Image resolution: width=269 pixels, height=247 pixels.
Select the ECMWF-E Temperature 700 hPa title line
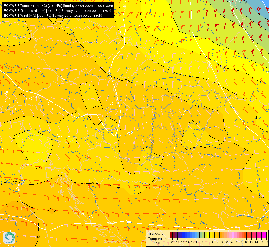pyautogui.click(x=58, y=6)
